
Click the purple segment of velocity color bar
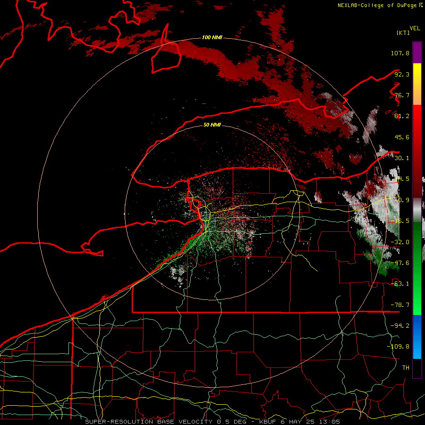pyautogui.click(x=417, y=52)
